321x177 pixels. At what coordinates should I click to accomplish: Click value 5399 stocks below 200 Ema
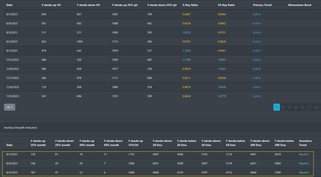tap(278, 172)
